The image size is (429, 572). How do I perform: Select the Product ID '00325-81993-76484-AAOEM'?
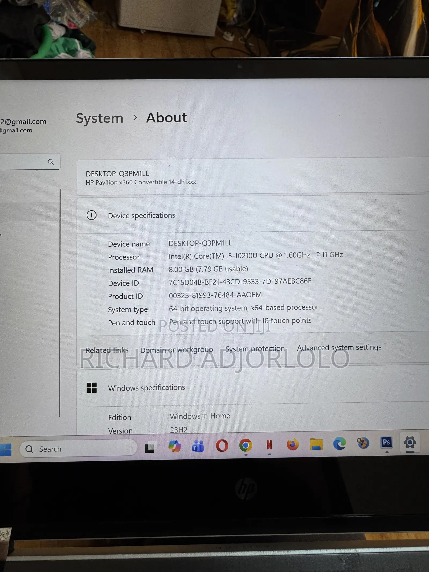[x=215, y=295]
